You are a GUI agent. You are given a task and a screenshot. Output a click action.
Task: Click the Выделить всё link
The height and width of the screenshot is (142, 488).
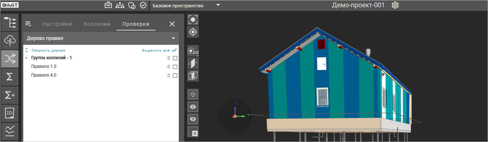156,50
